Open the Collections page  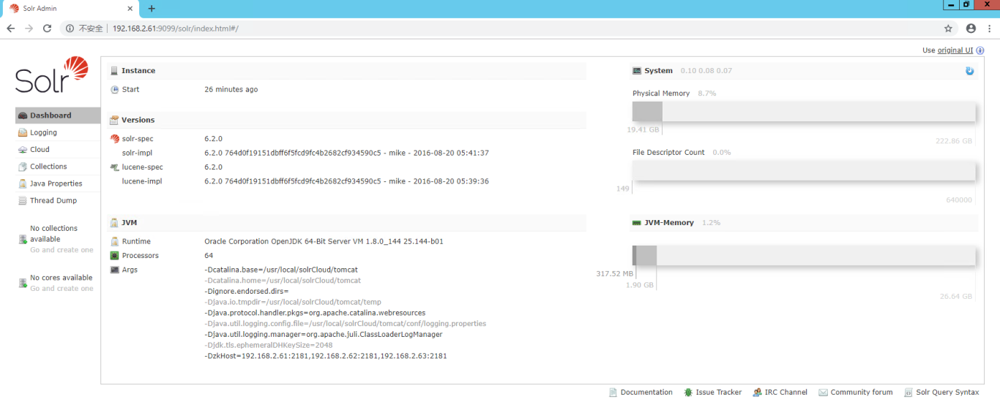tap(58, 167)
